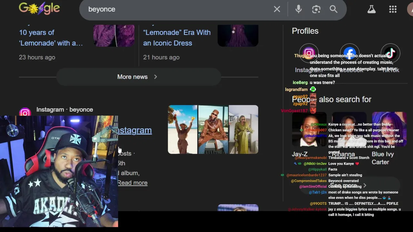Screen dimensions: 413x232
Task: Select Blue Ivy Carter in People also search for
Action: point(389,139)
